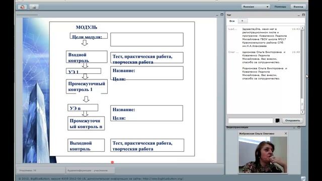This screenshot has height=181, width=322.
Task: Minimize the presentation panel
Action: 217,15
